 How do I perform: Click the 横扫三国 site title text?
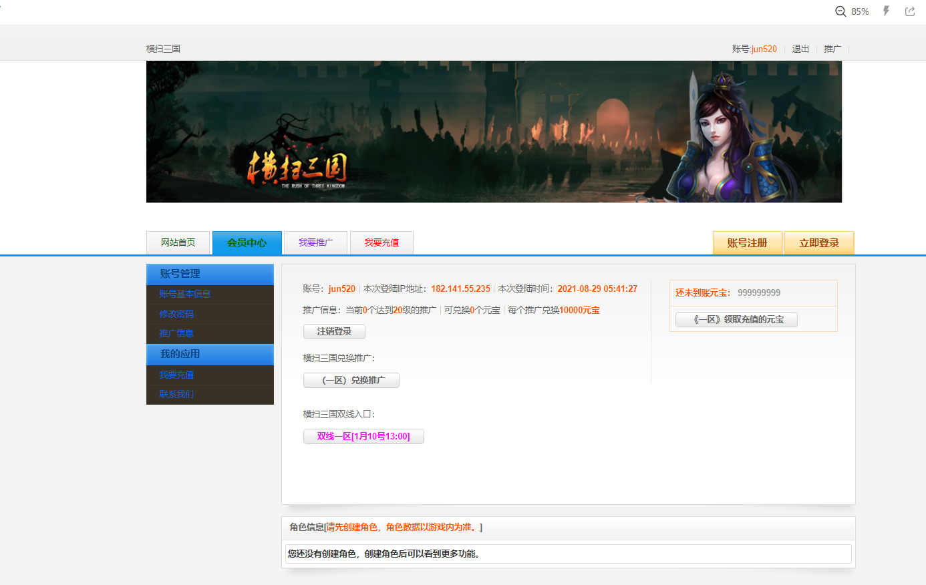click(x=164, y=49)
